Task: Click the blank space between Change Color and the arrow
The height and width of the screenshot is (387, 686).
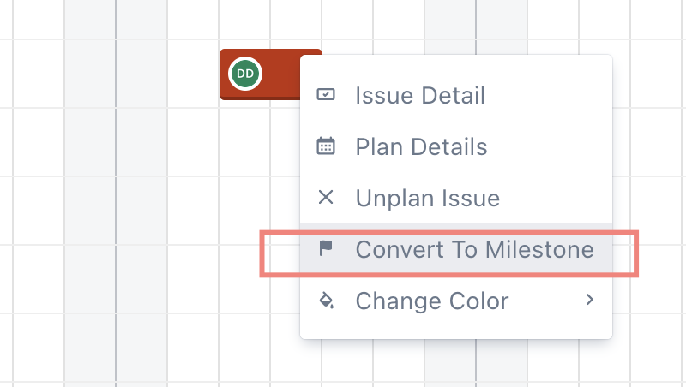Action: click(x=546, y=301)
